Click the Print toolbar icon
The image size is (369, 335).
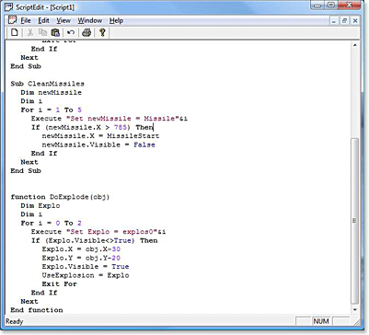86,32
